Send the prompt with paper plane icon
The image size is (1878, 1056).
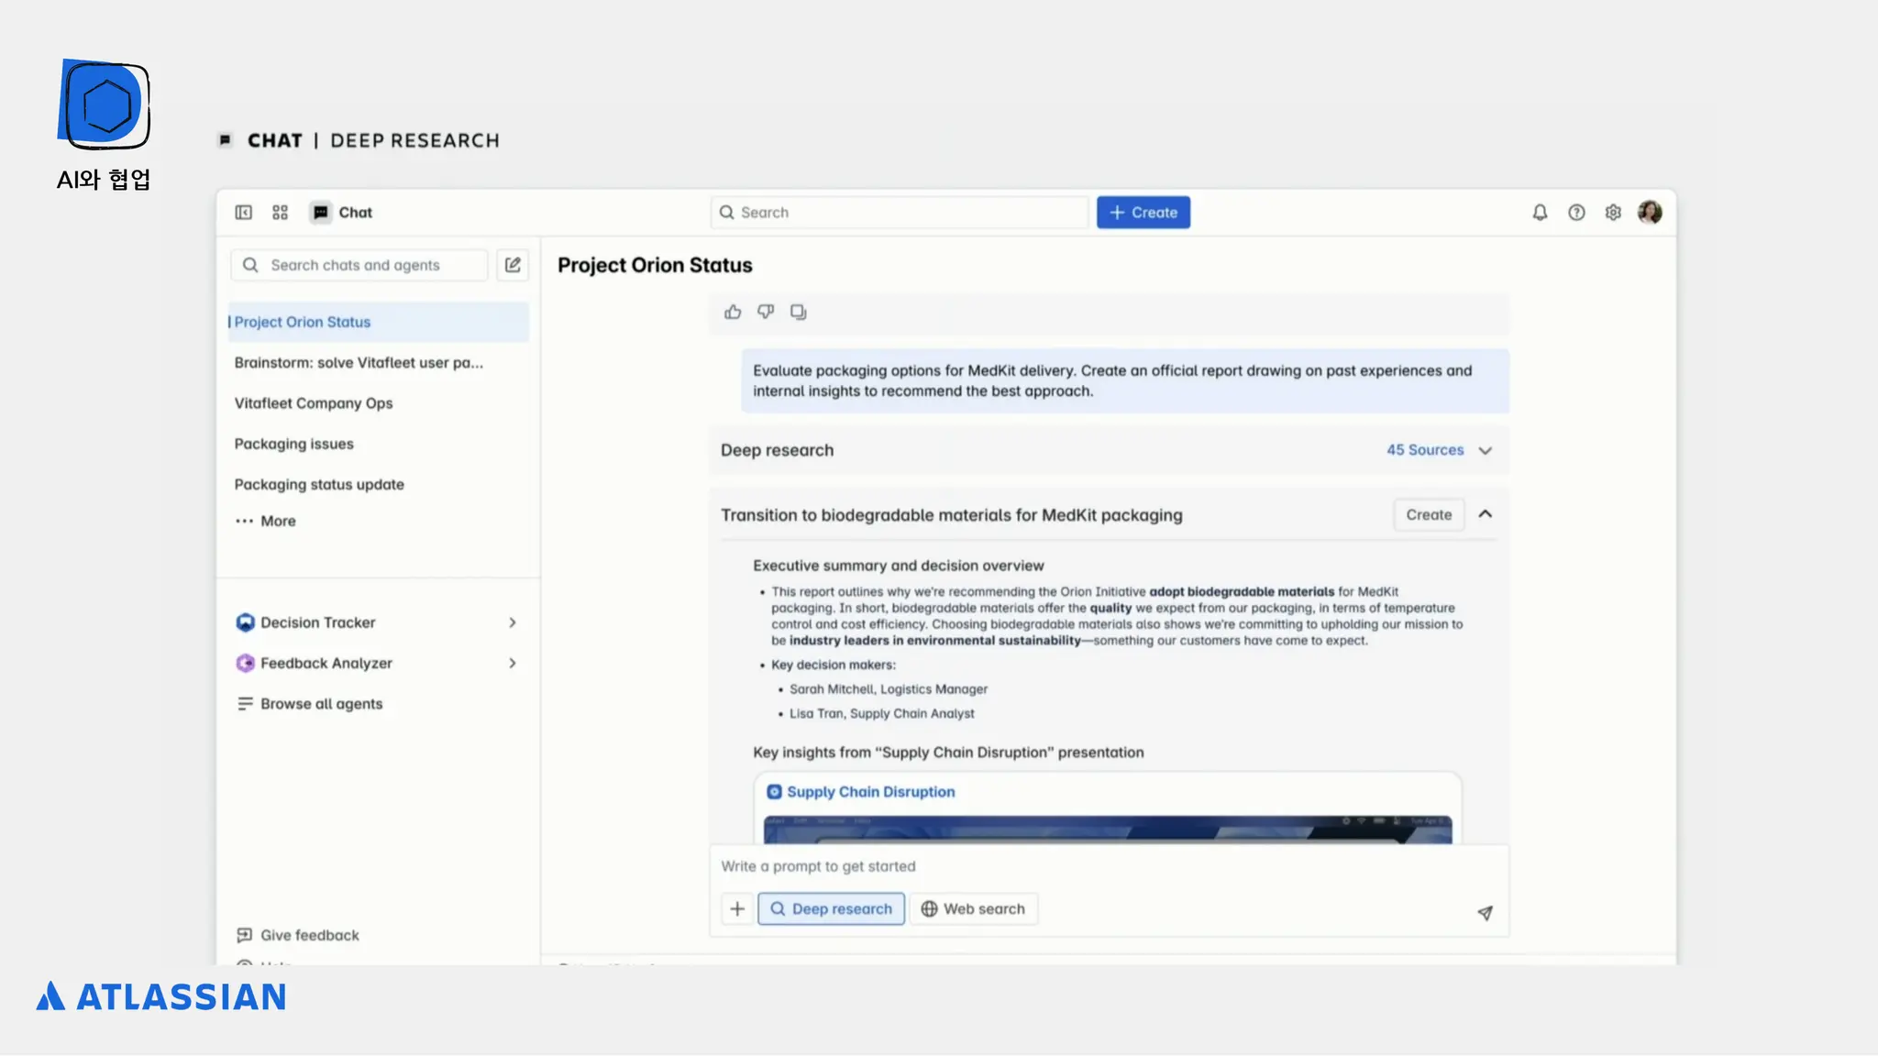coord(1485,913)
